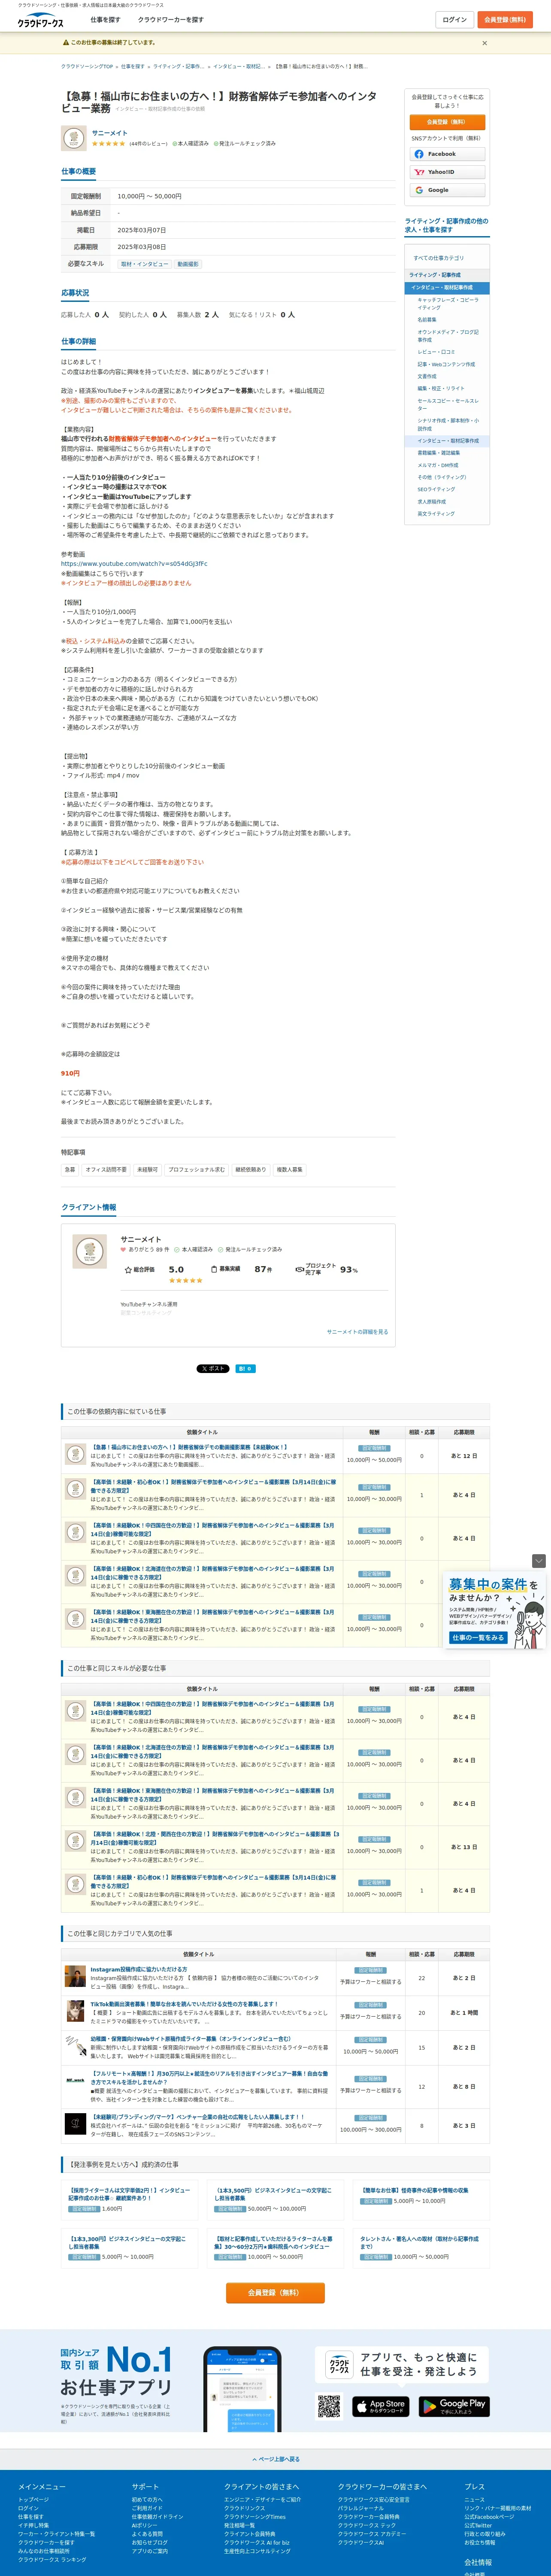Click the Google Play download badge
The width and height of the screenshot is (551, 2576).
click(x=453, y=2406)
